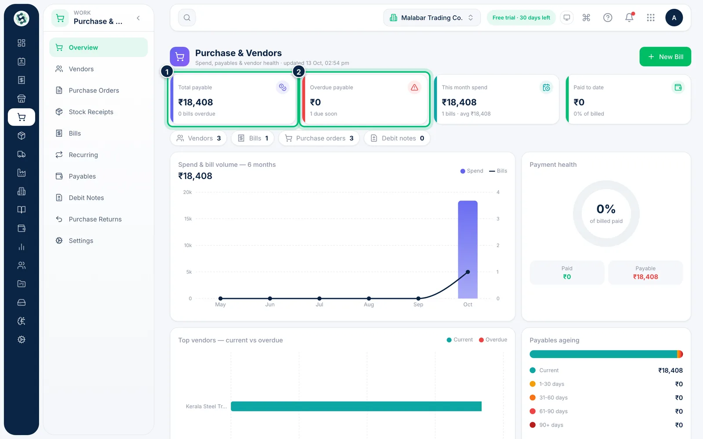Click the search magnifier icon in top bar
The image size is (703, 439).
pyautogui.click(x=187, y=18)
